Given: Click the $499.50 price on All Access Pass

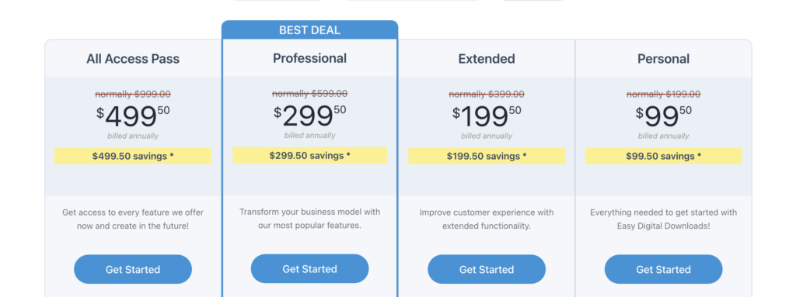Looking at the screenshot, I should click(133, 116).
